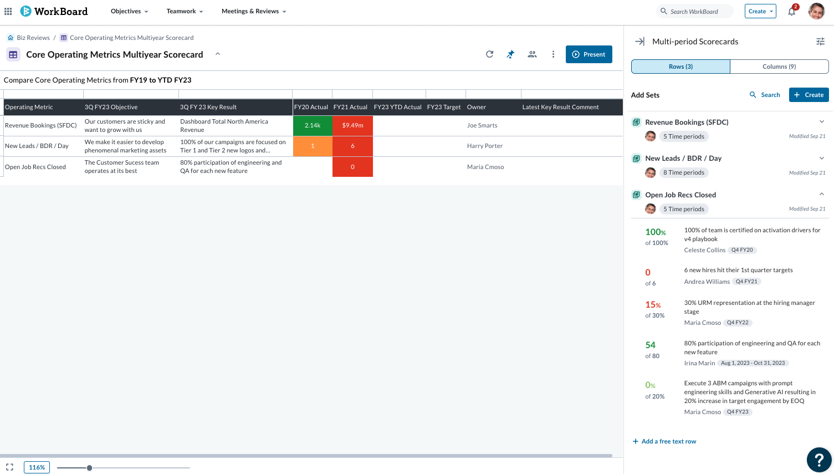Open the help question mark button
This screenshot has height=474, width=834.
tap(819, 460)
